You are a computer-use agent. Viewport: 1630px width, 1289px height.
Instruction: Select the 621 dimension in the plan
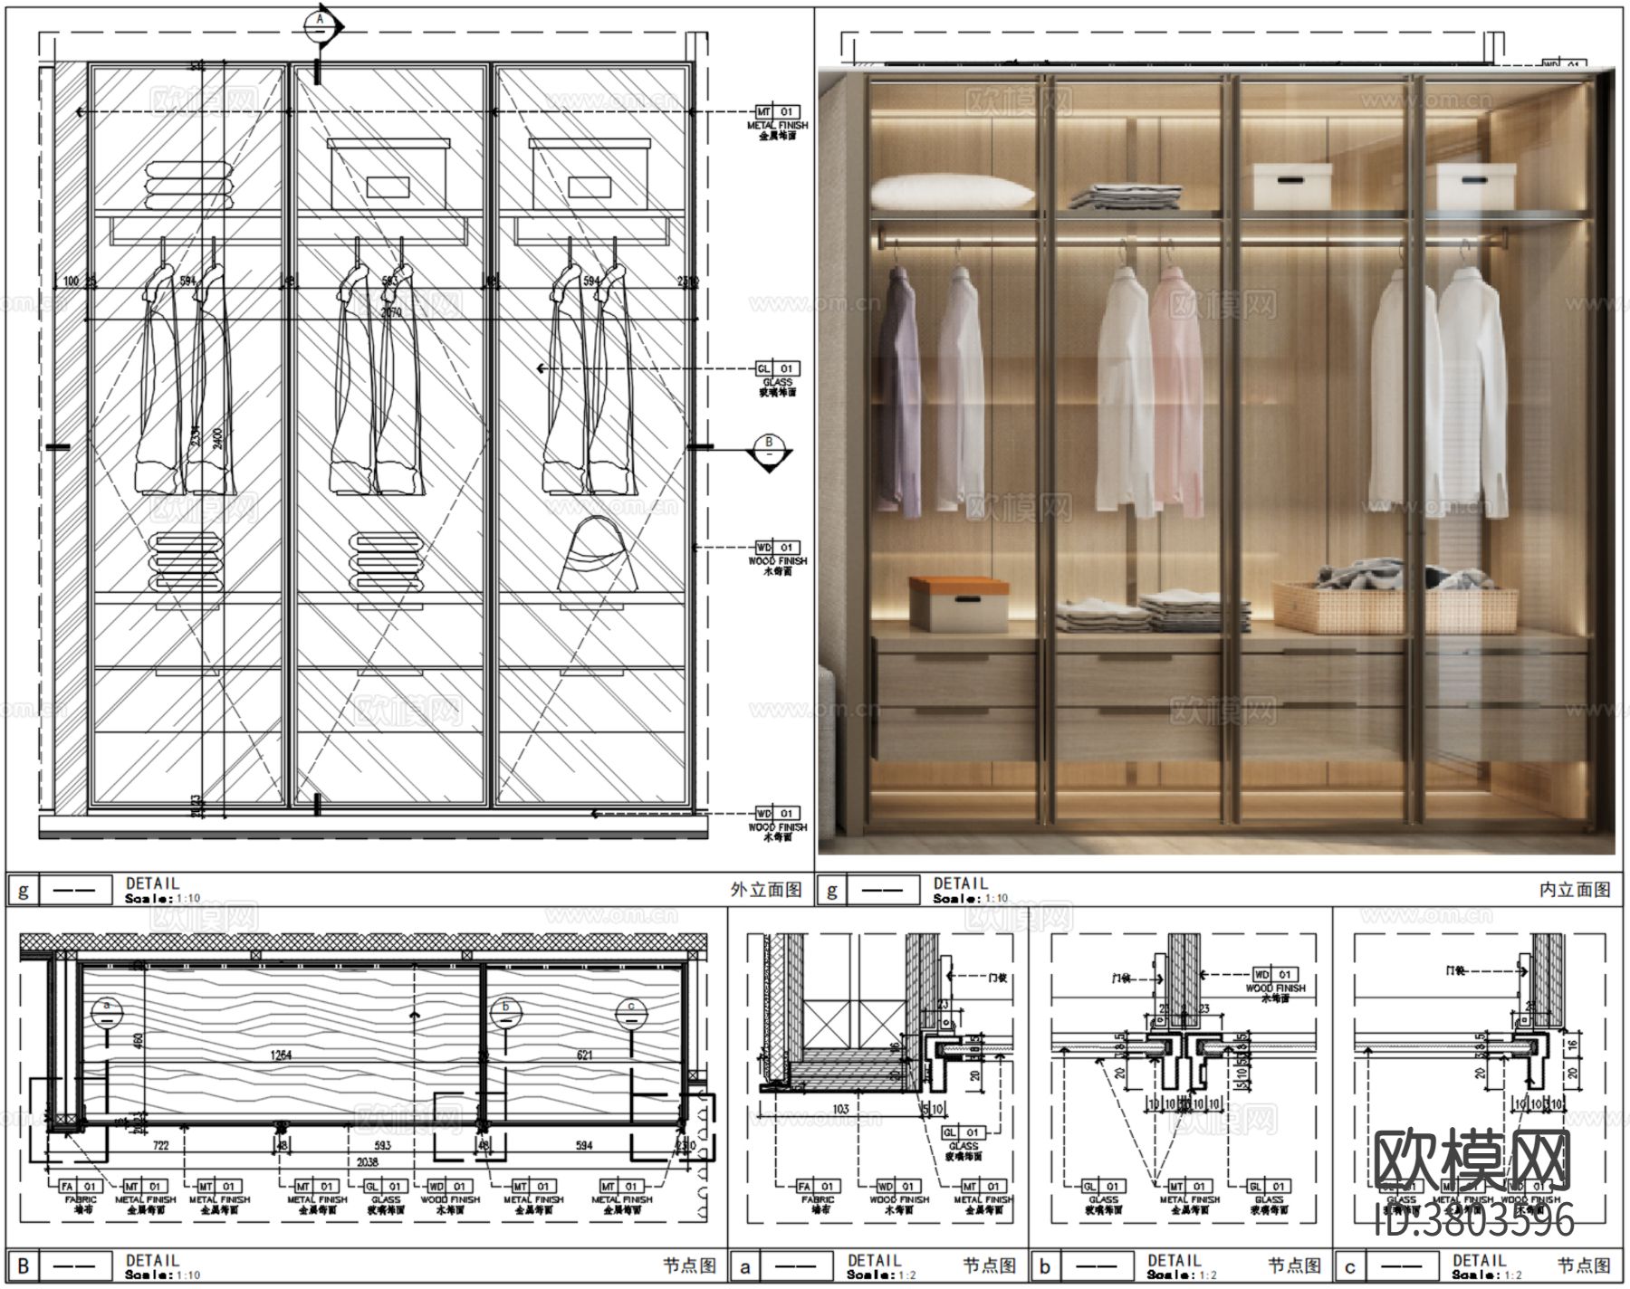(583, 1055)
